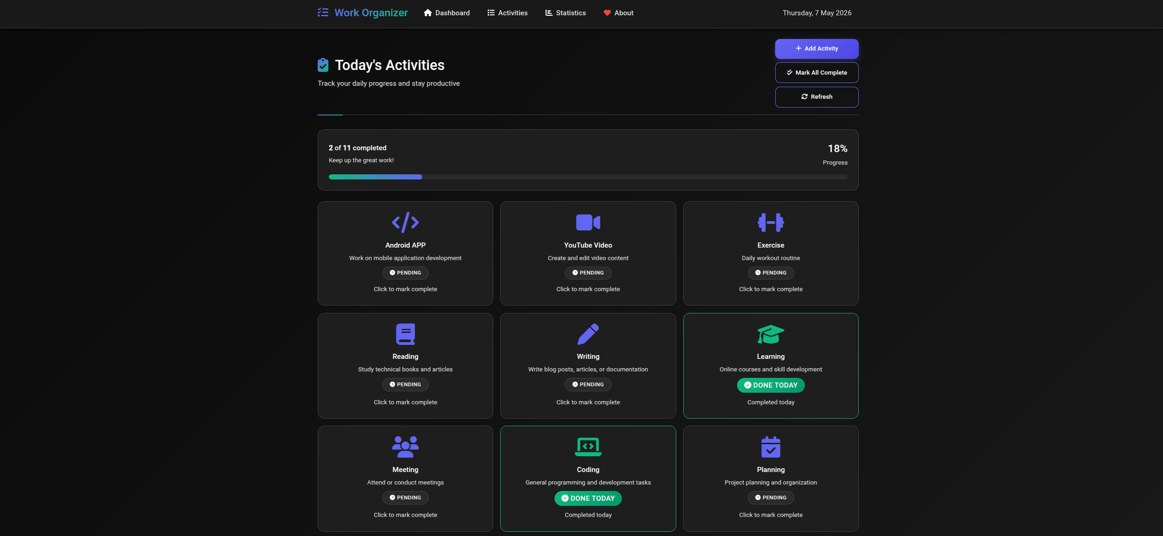Click the double-check icon in Mark All Complete
This screenshot has height=536, width=1163.
tap(790, 72)
